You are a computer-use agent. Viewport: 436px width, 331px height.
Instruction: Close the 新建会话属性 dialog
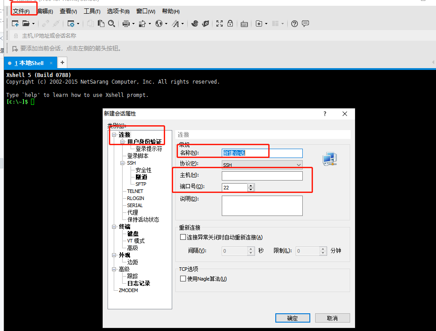(x=345, y=114)
